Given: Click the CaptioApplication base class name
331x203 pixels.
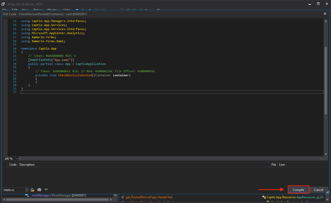Looking at the screenshot, I should [91, 64].
